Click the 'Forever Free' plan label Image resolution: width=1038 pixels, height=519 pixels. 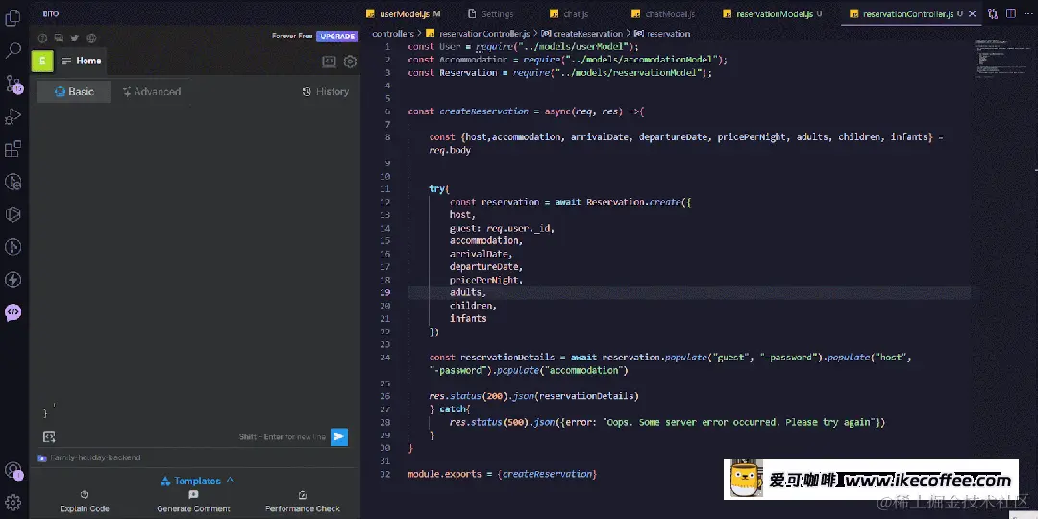tap(292, 37)
